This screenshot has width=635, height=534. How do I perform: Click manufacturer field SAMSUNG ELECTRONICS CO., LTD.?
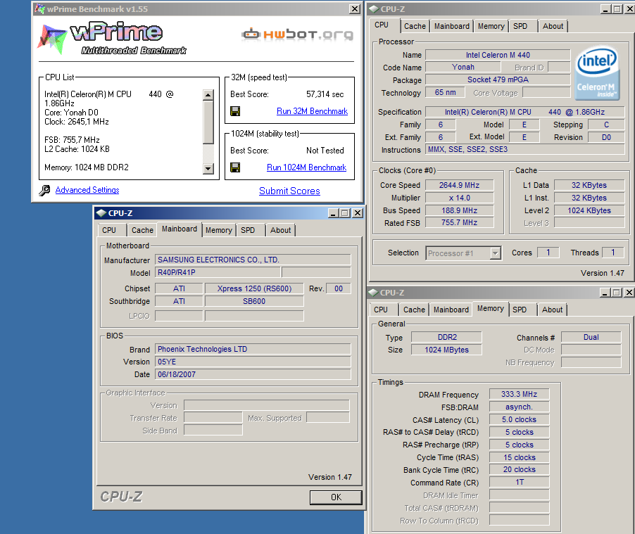coord(253,260)
